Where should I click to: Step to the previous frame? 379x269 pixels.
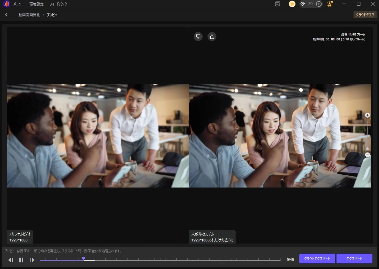pyautogui.click(x=11, y=260)
